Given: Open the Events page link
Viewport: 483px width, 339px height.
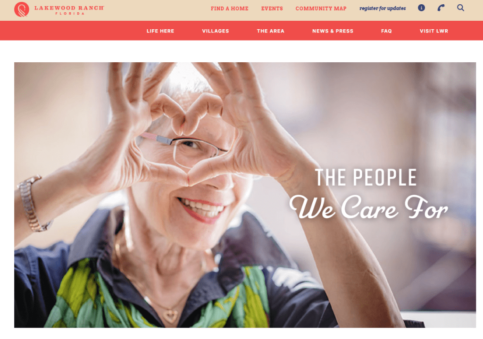Looking at the screenshot, I should coord(272,8).
